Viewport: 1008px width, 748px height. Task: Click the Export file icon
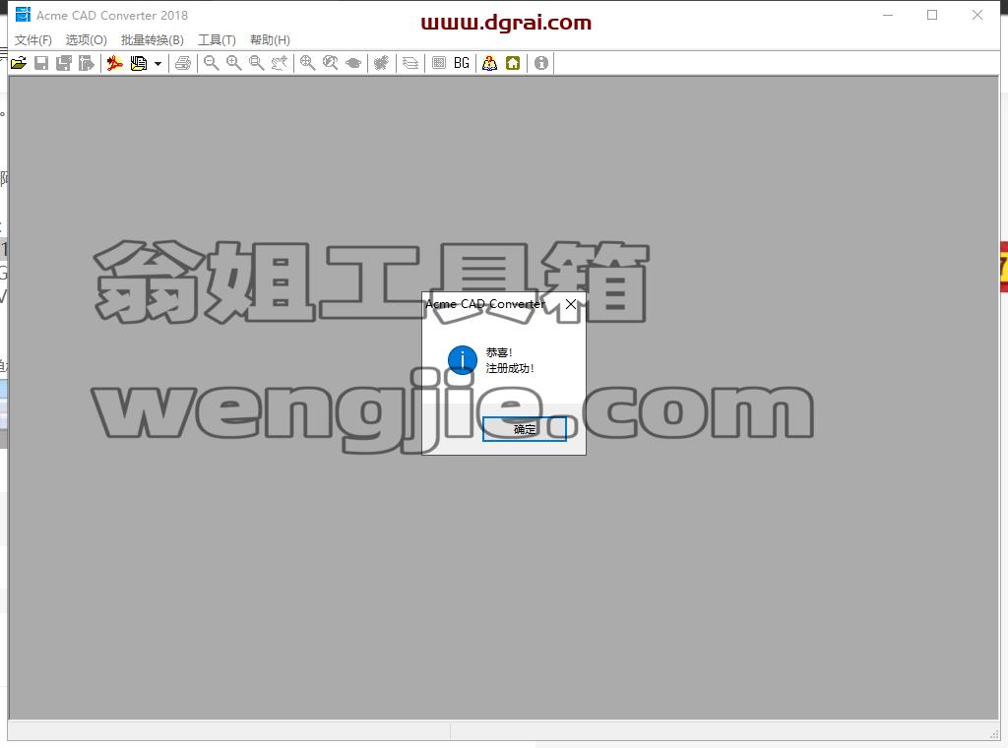click(x=87, y=63)
